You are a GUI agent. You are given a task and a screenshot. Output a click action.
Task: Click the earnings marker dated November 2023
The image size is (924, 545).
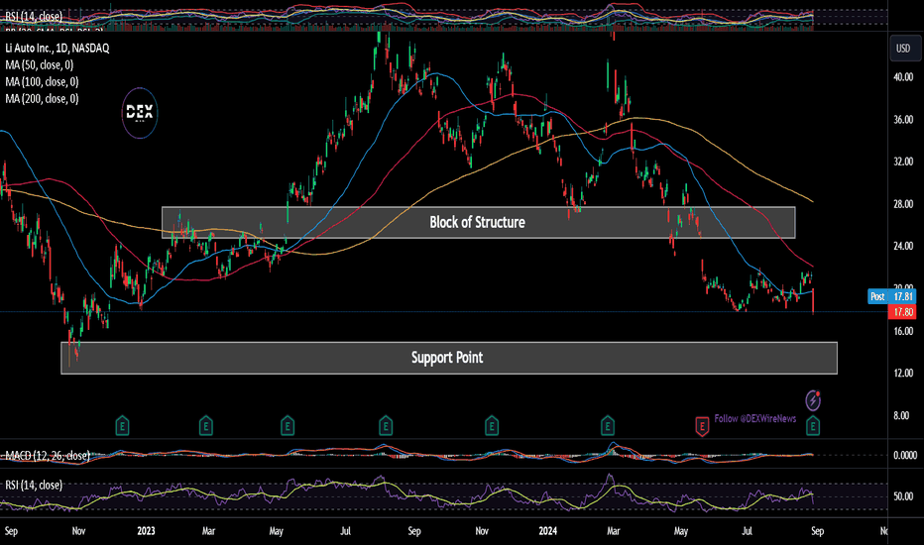[492, 425]
